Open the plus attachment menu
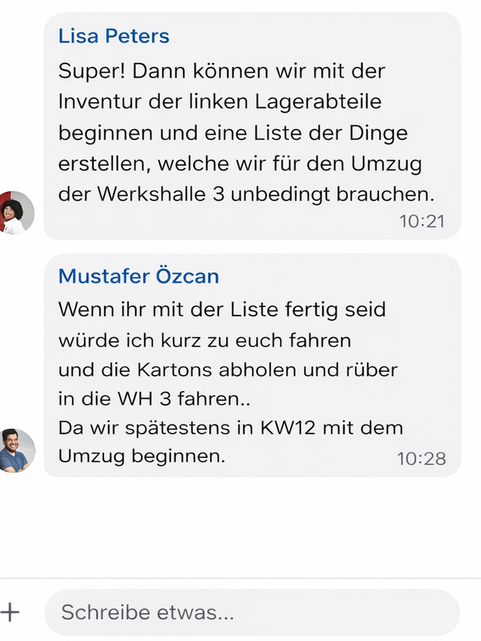This screenshot has width=481, height=641. pyautogui.click(x=9, y=612)
